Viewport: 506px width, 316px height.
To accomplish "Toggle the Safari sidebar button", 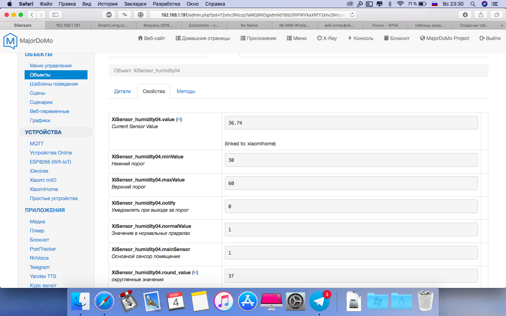I will (x=55, y=15).
